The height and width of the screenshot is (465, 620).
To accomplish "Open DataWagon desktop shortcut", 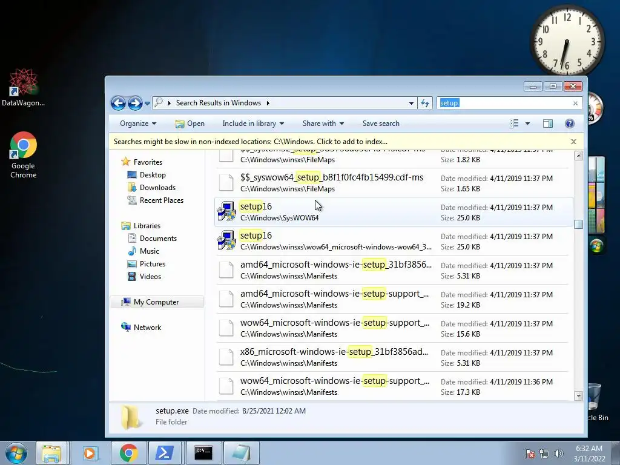I will (23, 88).
